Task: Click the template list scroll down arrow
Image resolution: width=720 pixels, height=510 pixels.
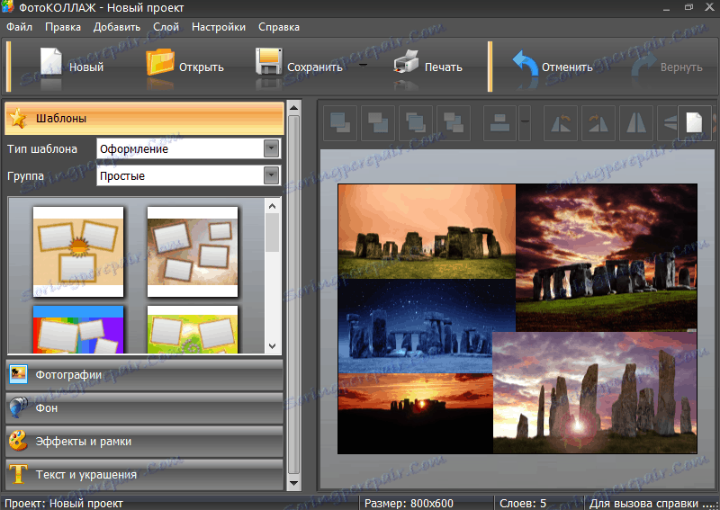Action: 272,345
